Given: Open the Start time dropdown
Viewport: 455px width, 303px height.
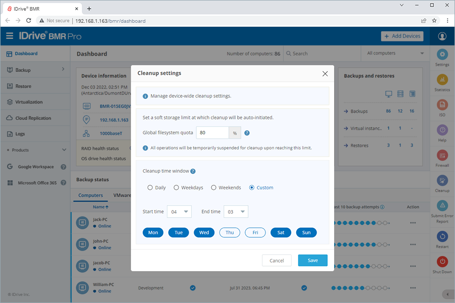Looking at the screenshot, I should click(179, 212).
